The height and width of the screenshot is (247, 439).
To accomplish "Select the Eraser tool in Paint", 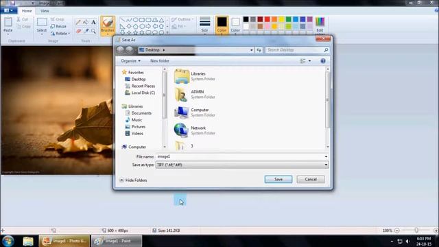I will coord(78,31).
